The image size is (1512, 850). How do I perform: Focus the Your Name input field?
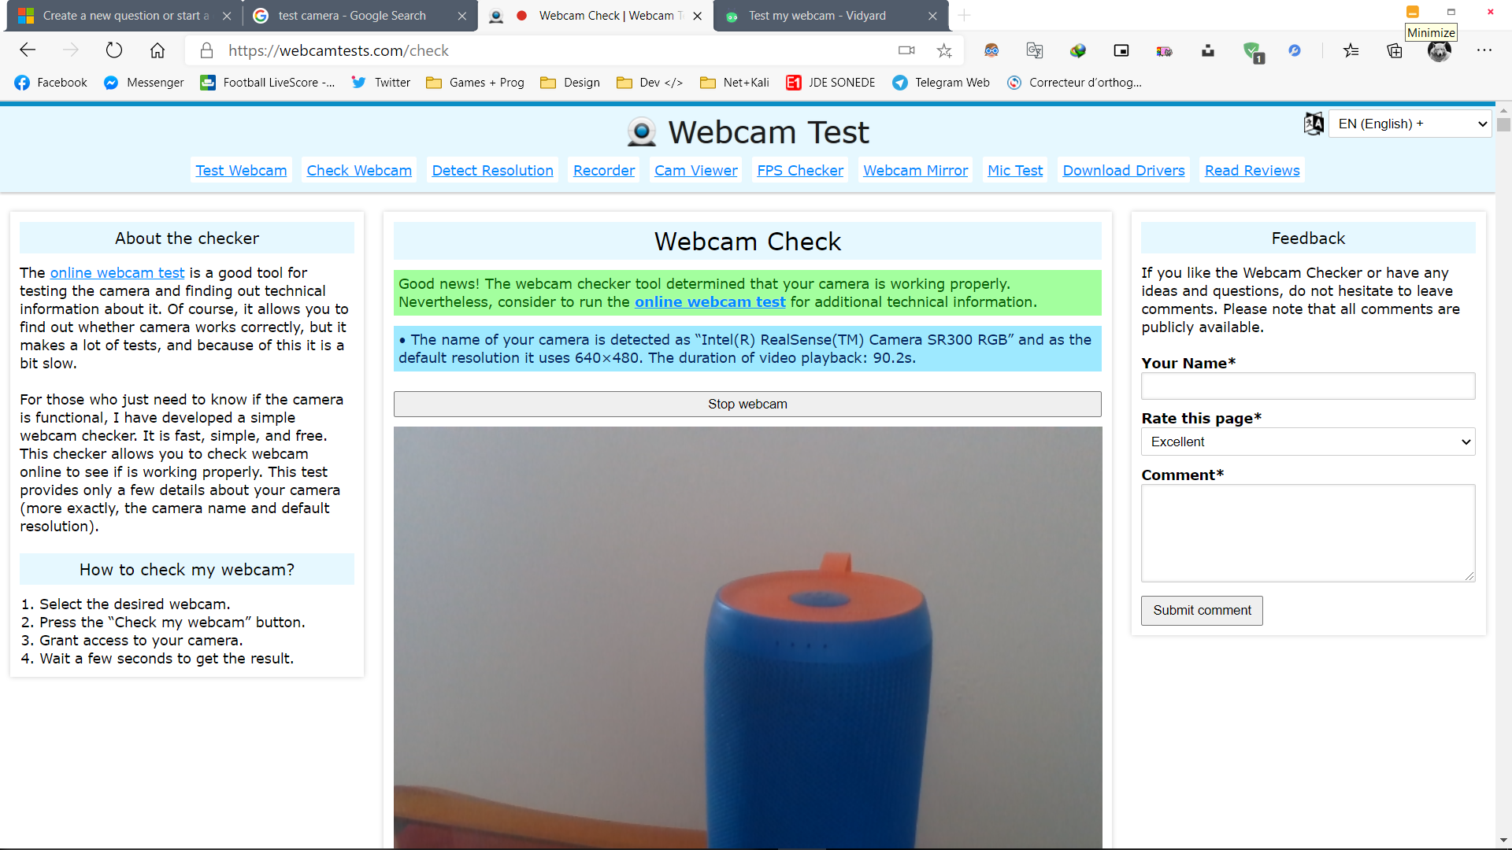click(1308, 386)
